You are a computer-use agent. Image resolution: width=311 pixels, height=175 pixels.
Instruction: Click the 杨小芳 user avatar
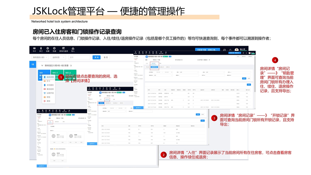click(237, 50)
